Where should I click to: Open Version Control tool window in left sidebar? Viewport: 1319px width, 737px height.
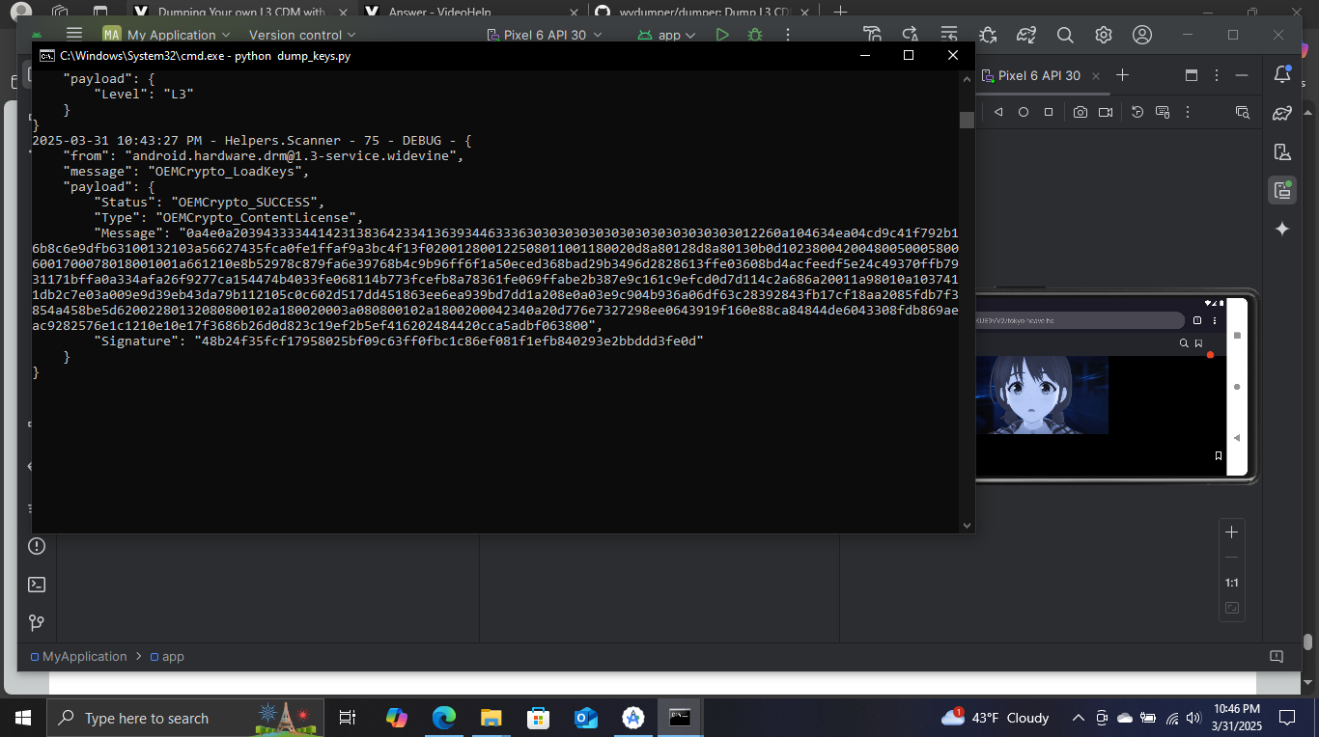tap(37, 623)
